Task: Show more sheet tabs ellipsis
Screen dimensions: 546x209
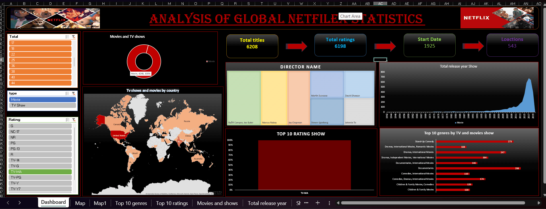Action: click(306, 203)
